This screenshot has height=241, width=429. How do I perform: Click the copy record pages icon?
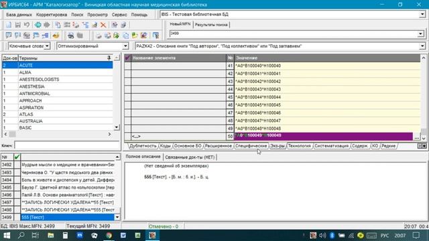coord(58,25)
